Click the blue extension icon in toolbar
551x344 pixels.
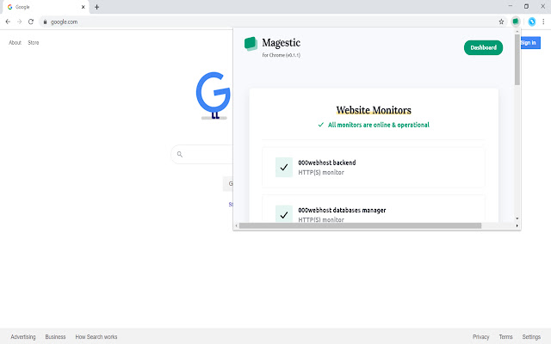point(532,21)
